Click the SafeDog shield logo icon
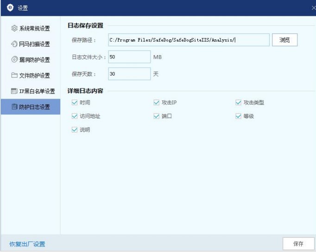This screenshot has height=252, width=316. 10,8
